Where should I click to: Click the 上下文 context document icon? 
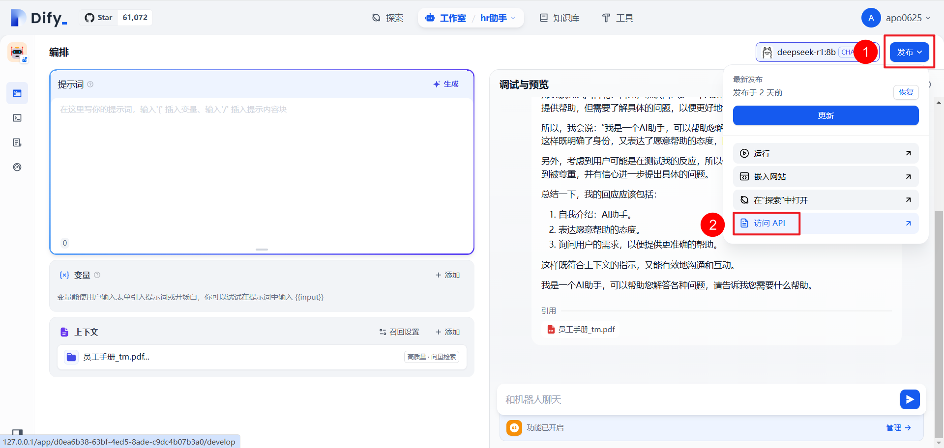(x=64, y=332)
